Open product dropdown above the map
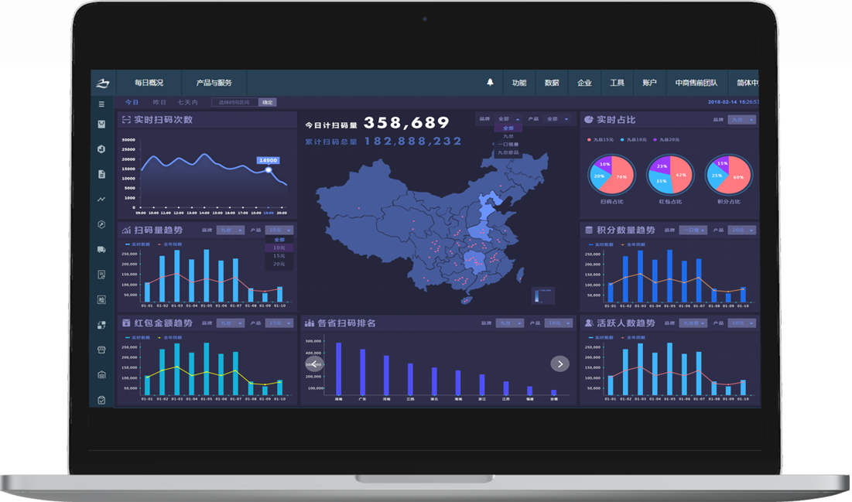The width and height of the screenshot is (852, 502). tap(557, 119)
